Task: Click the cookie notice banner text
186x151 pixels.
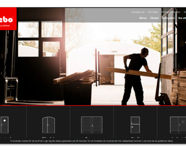Action: [92, 141]
